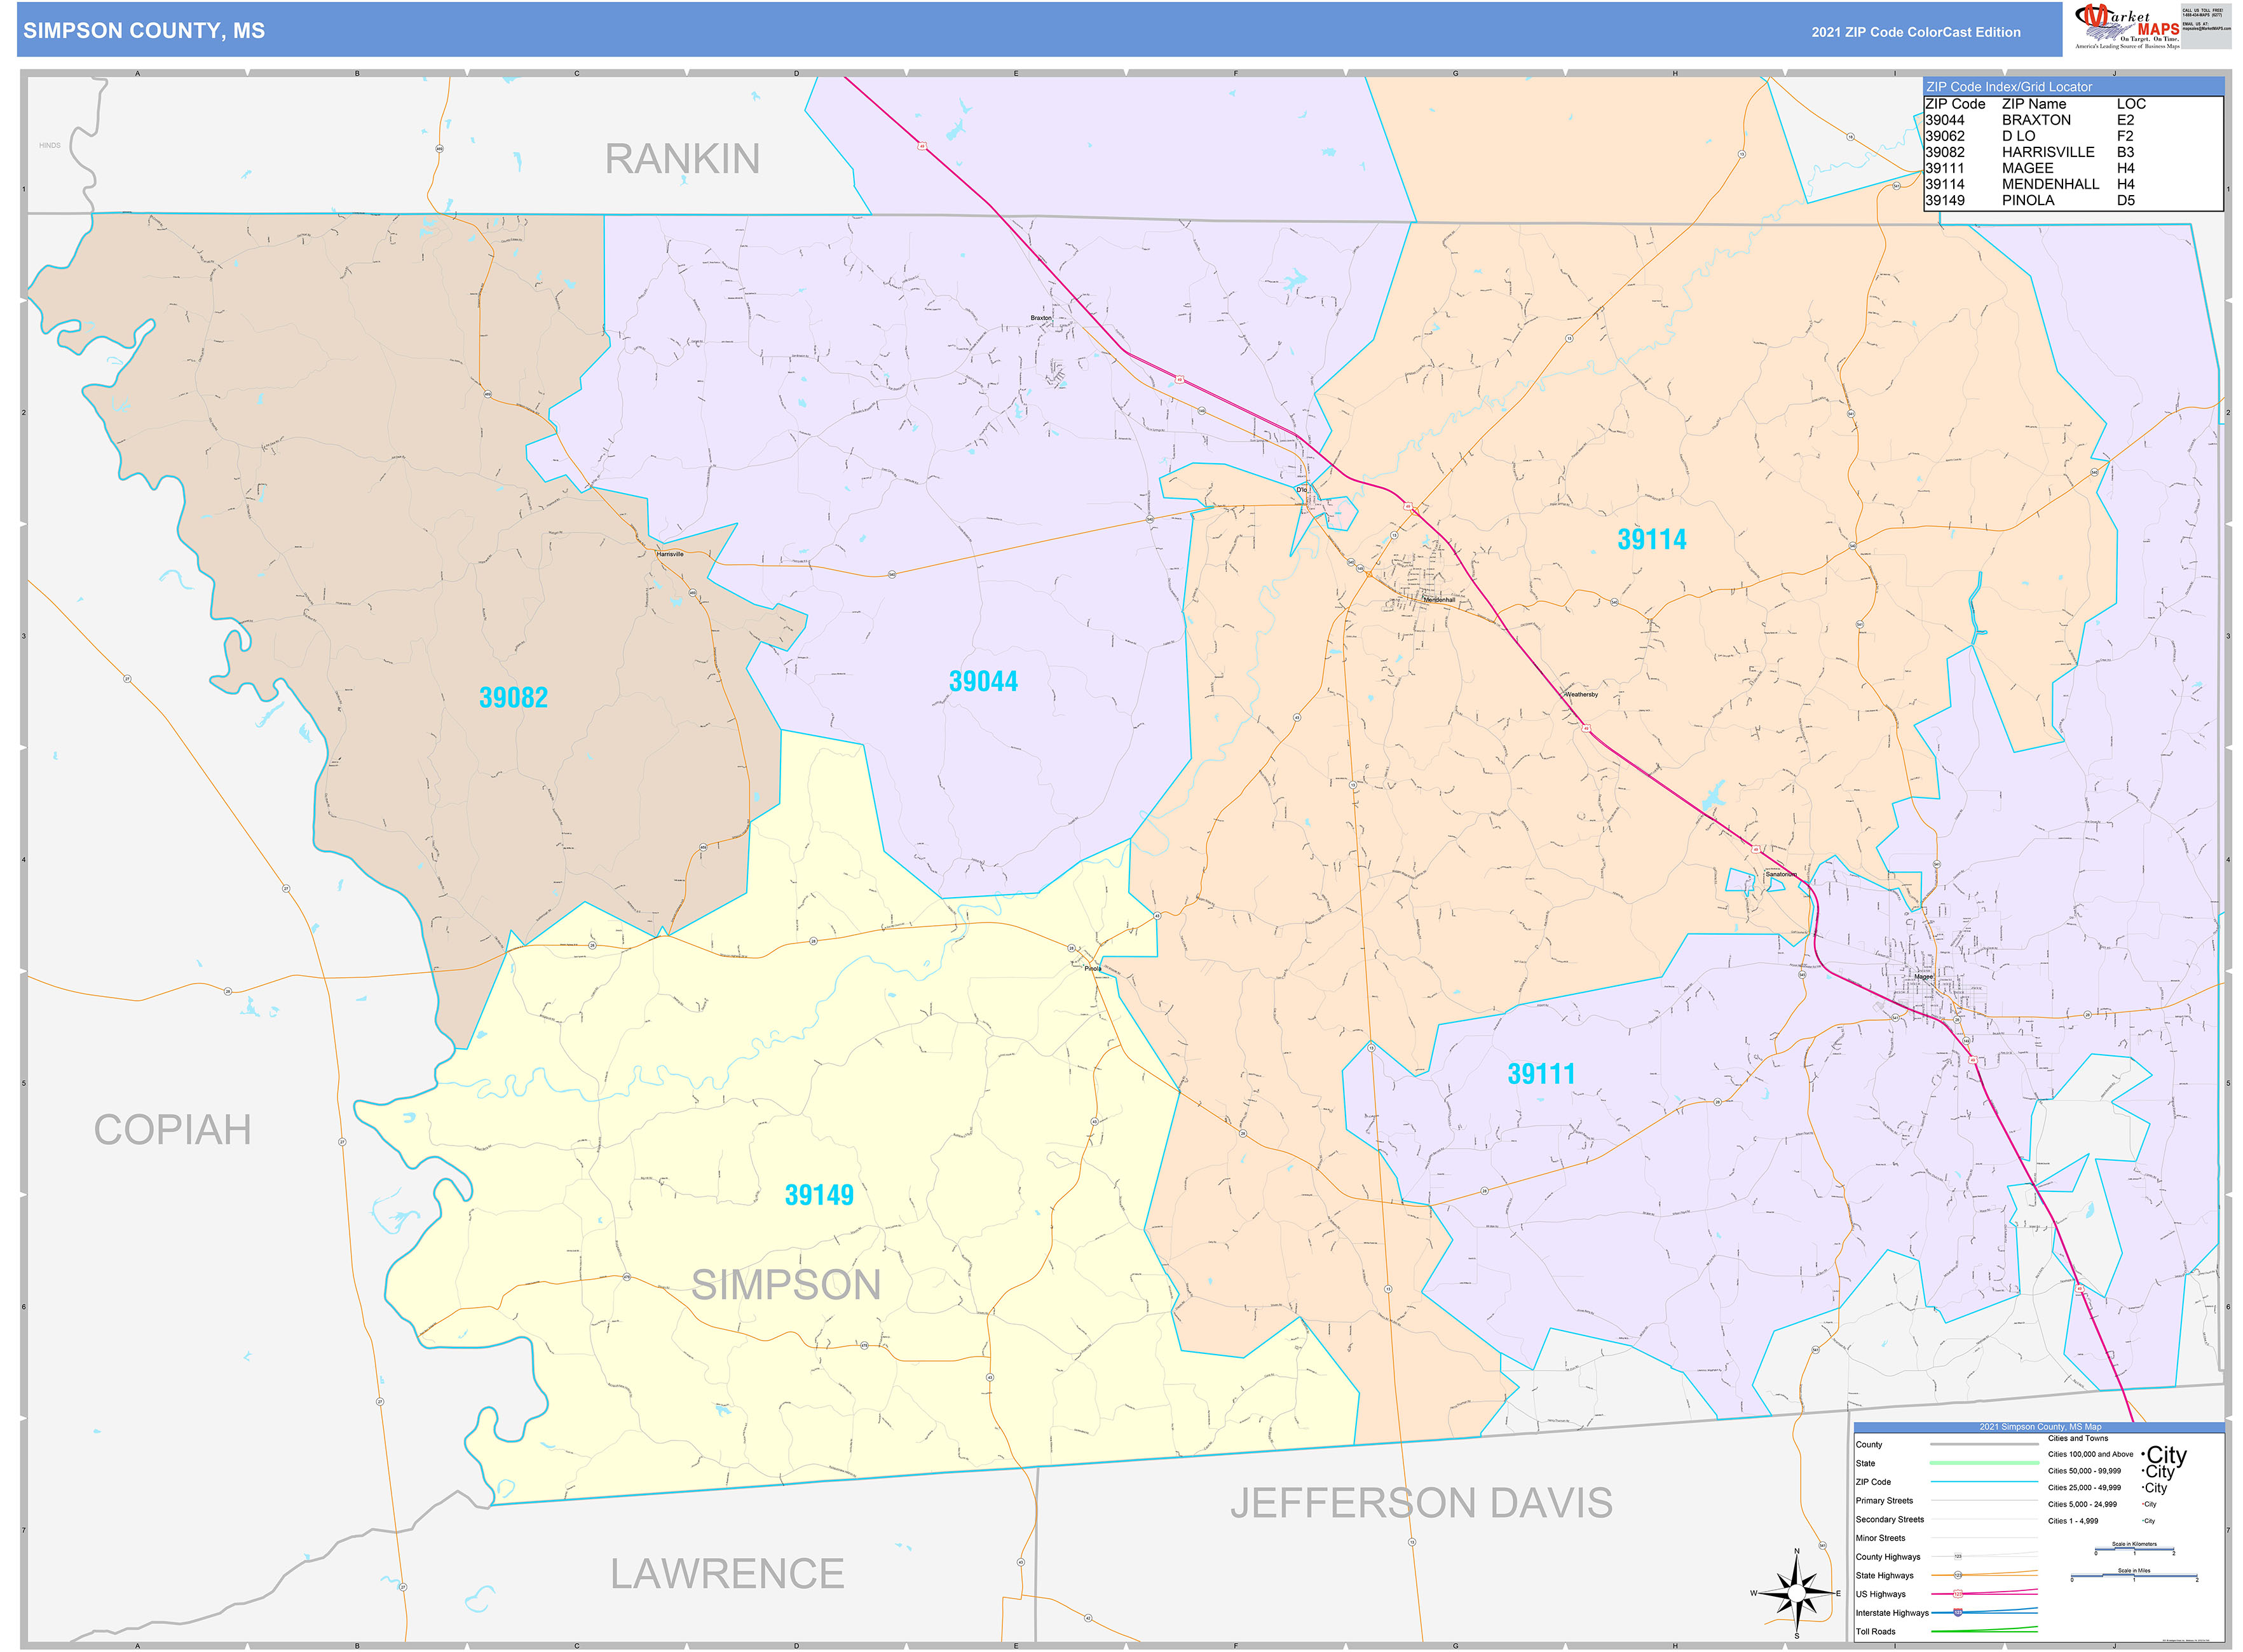Viewport: 2243px width, 1652px height.
Task: Select the 39044 ZIP code label
Action: coord(983,681)
